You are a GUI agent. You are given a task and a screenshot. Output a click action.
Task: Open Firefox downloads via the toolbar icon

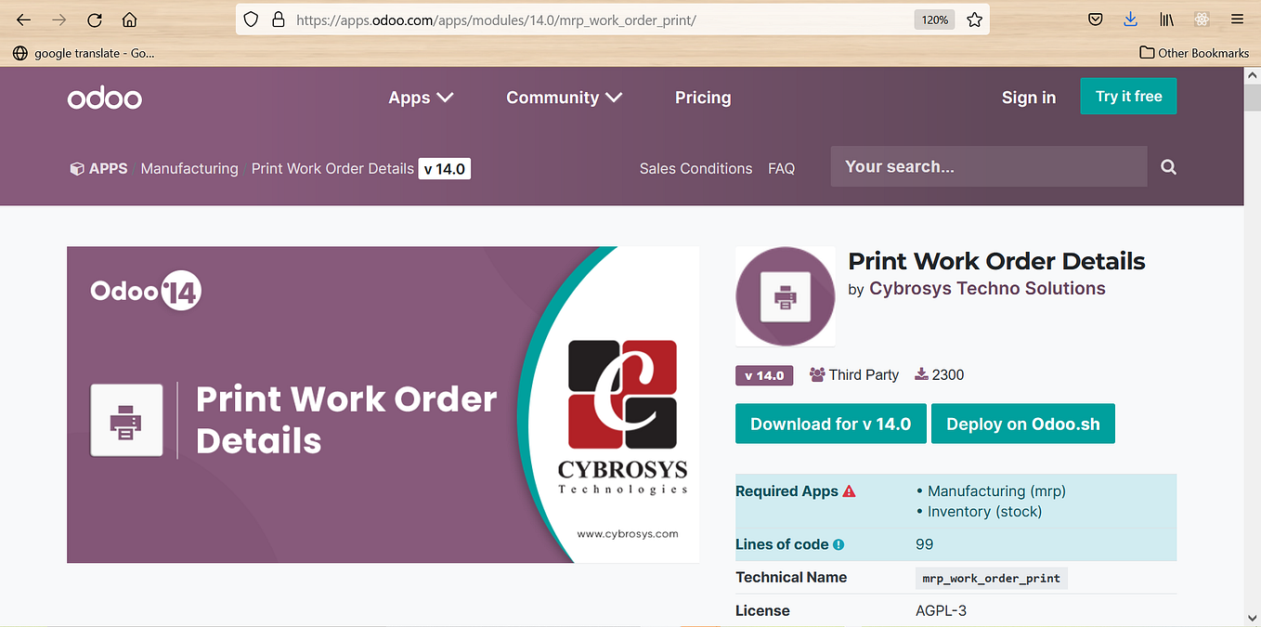[1130, 19]
